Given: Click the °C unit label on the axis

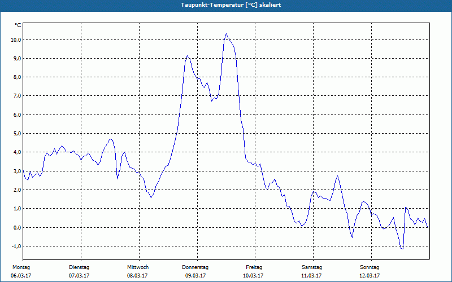Looking at the screenshot, I should click(18, 25).
